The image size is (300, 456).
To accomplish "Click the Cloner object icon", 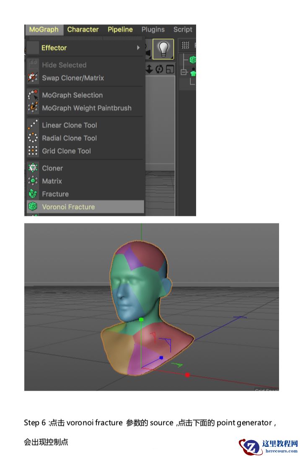I will click(33, 168).
